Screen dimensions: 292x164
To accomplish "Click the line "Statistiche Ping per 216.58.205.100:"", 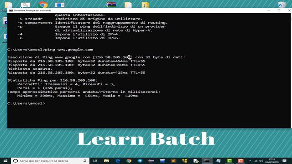I will [x=52, y=80].
